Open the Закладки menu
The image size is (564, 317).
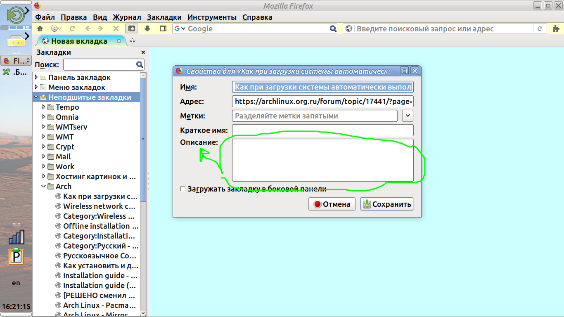[x=164, y=17]
